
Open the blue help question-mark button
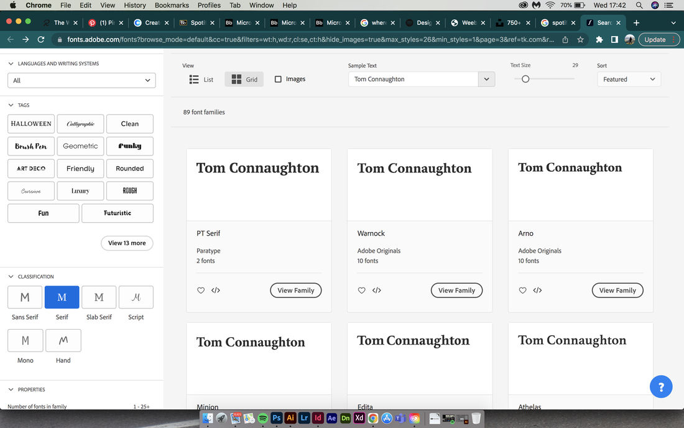tap(661, 386)
